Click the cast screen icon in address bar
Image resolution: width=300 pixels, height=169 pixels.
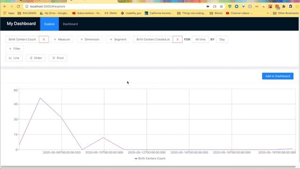pos(215,6)
